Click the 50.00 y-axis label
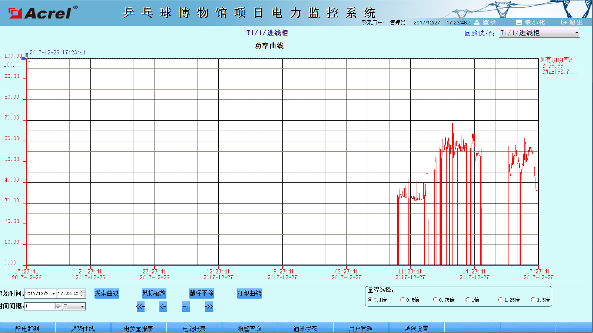Image resolution: width=593 pixels, height=333 pixels. 12,159
